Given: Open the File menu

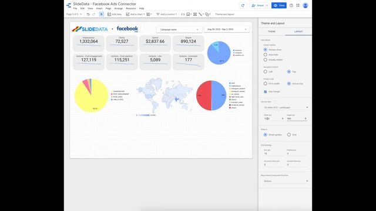Looking at the screenshot, I should coord(75,8).
